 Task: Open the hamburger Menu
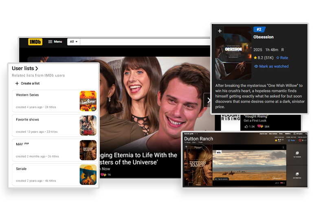tap(55, 42)
